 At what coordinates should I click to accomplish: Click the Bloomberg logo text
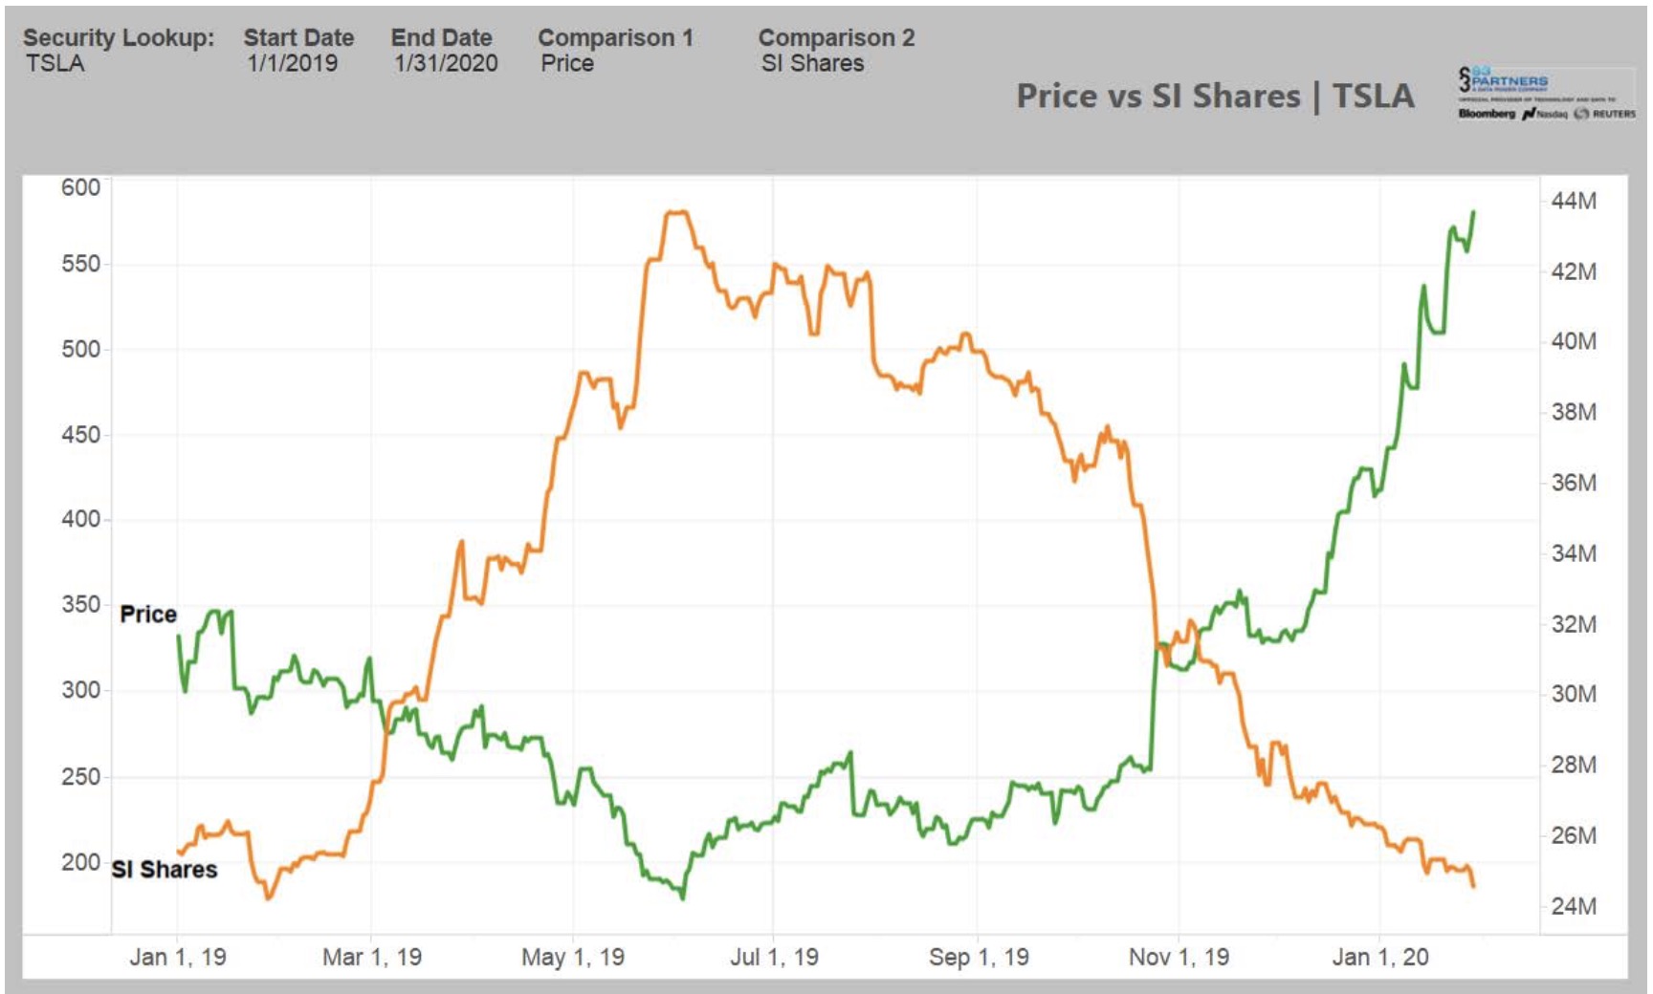click(1487, 114)
